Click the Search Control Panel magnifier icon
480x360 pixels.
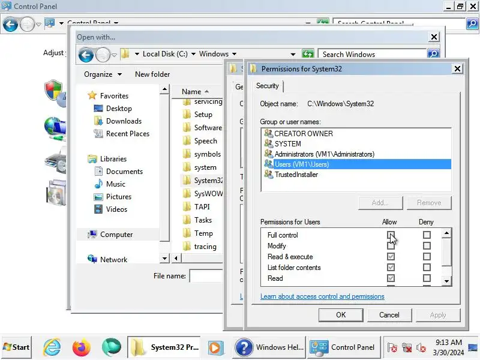pyautogui.click(x=472, y=23)
